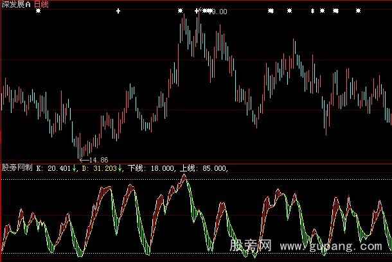The height and width of the screenshot is (262, 392).
Task: Click the leftmost star info marker
Action: point(38,11)
